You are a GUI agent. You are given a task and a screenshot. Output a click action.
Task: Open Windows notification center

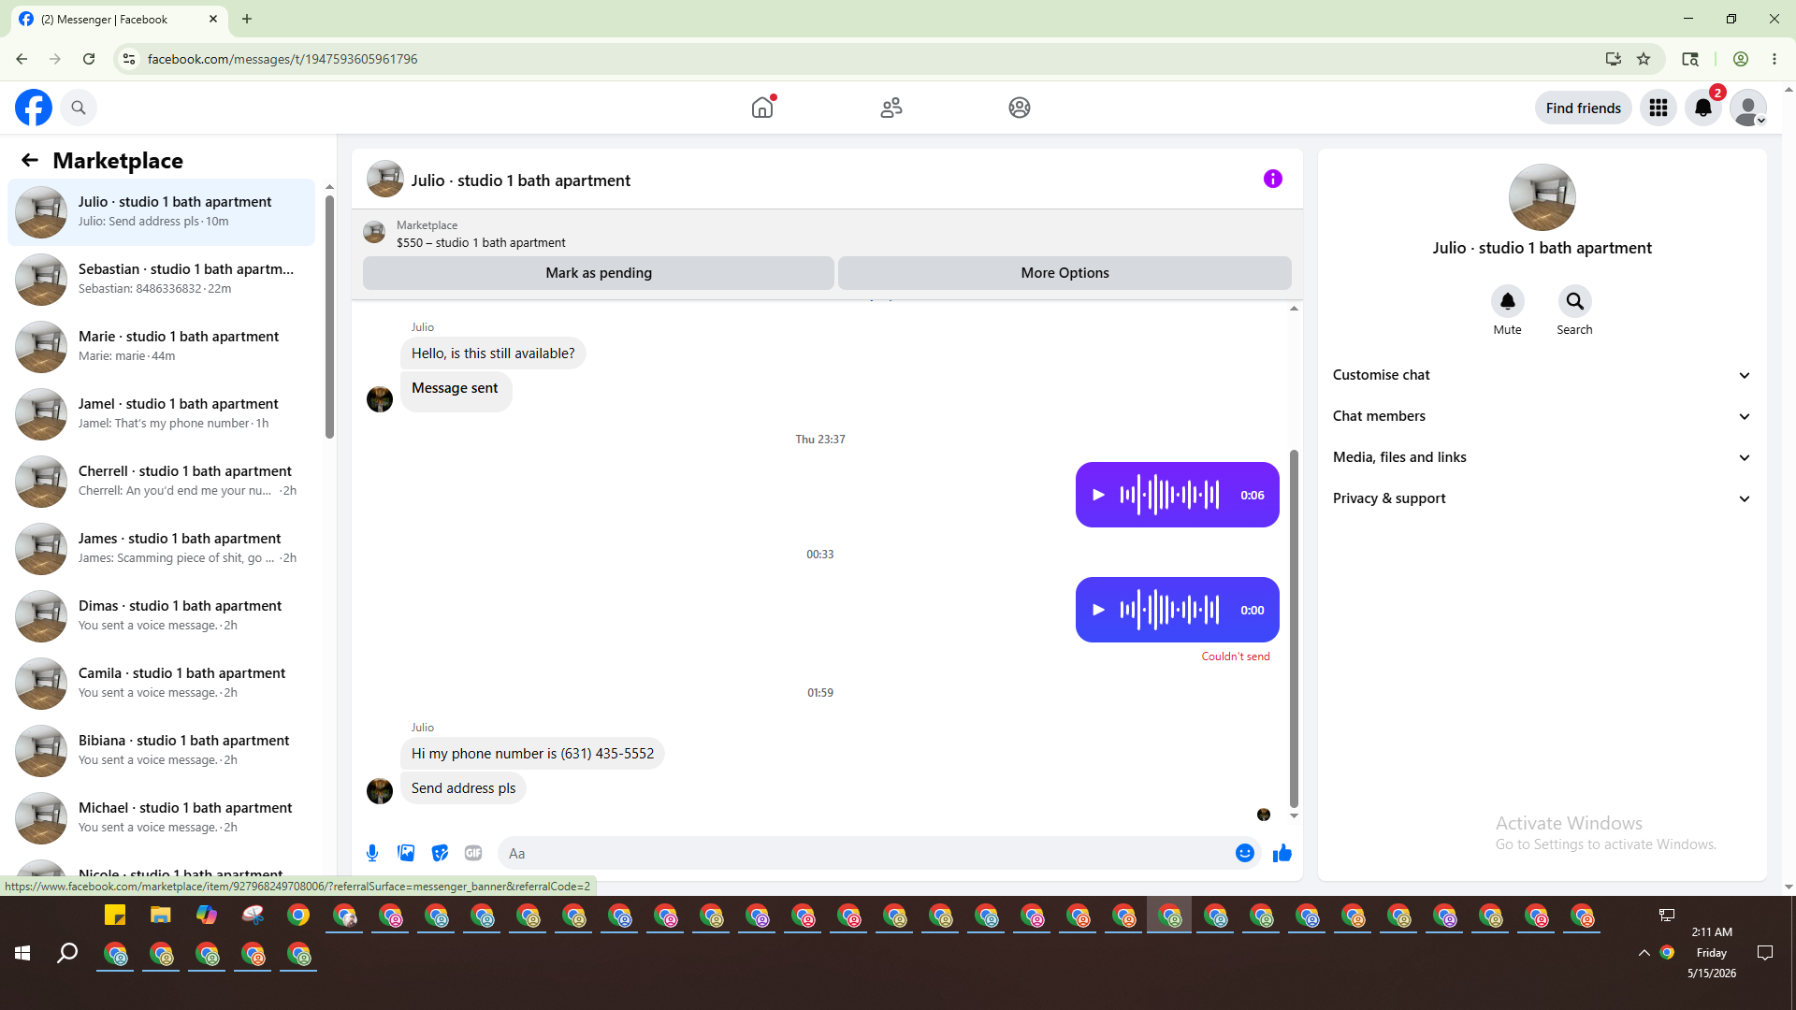pyautogui.click(x=1765, y=953)
